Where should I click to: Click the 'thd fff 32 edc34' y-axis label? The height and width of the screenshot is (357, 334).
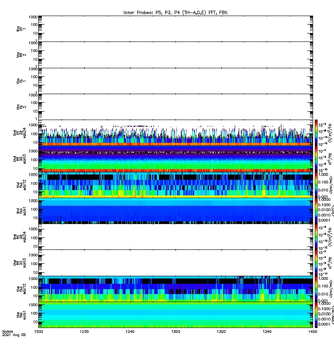click(x=20, y=133)
